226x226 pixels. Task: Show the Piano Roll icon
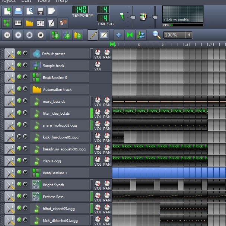point(18,23)
